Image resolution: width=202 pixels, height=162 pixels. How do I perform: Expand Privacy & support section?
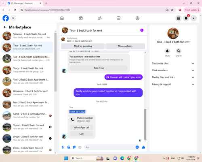point(173,84)
